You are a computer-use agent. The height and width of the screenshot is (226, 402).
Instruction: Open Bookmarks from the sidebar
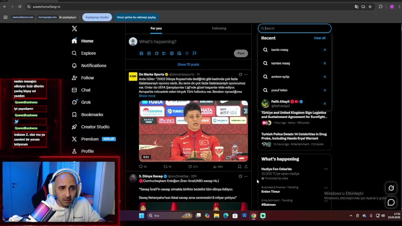click(x=87, y=114)
